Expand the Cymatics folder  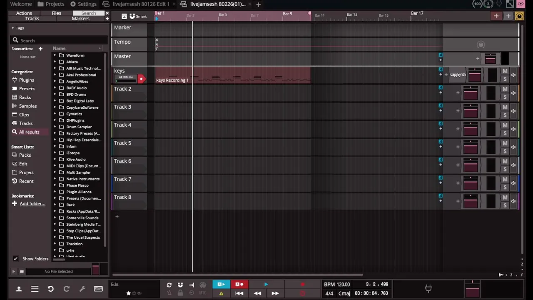tap(55, 114)
